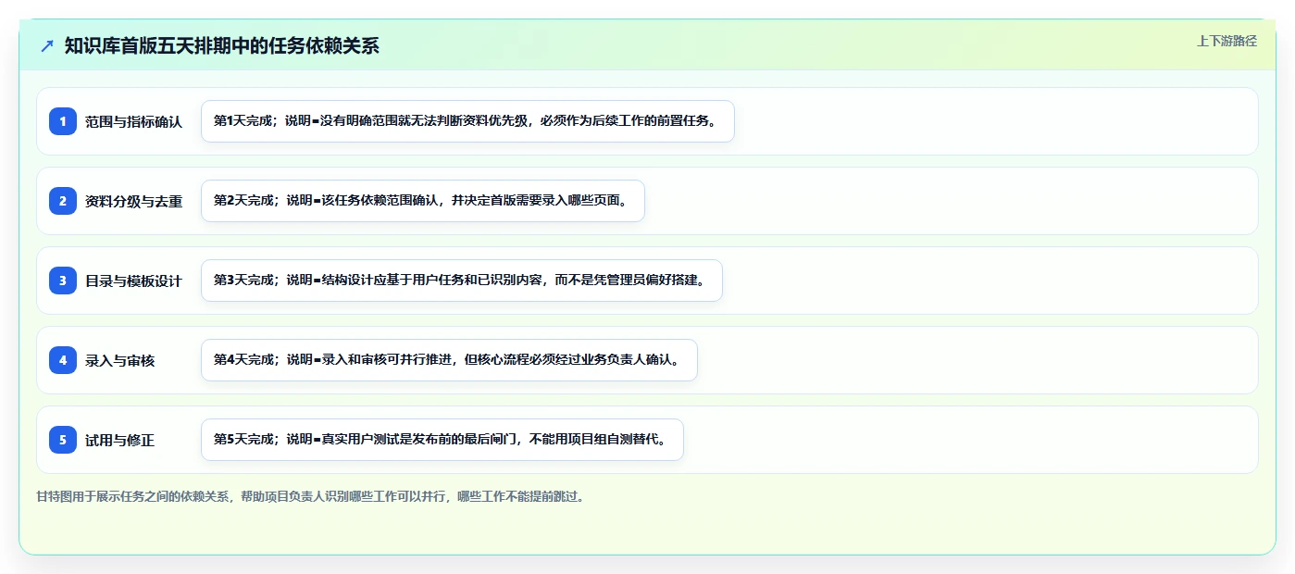Click the arrow icon beside the card title
The width and height of the screenshot is (1295, 574).
click(47, 45)
